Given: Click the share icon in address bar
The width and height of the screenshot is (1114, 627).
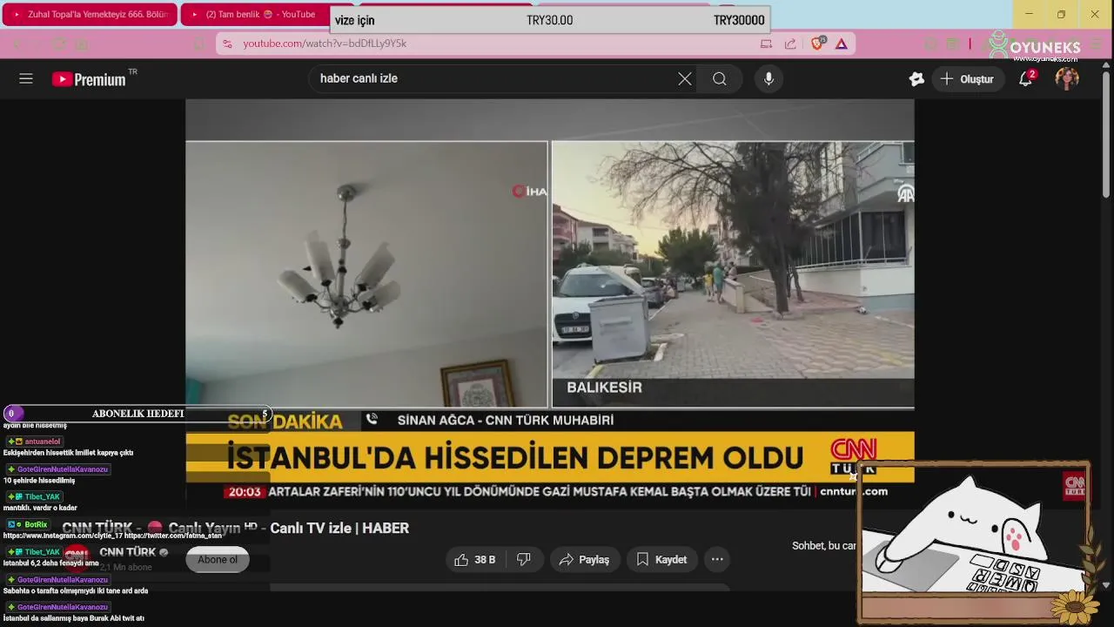Looking at the screenshot, I should pos(790,44).
